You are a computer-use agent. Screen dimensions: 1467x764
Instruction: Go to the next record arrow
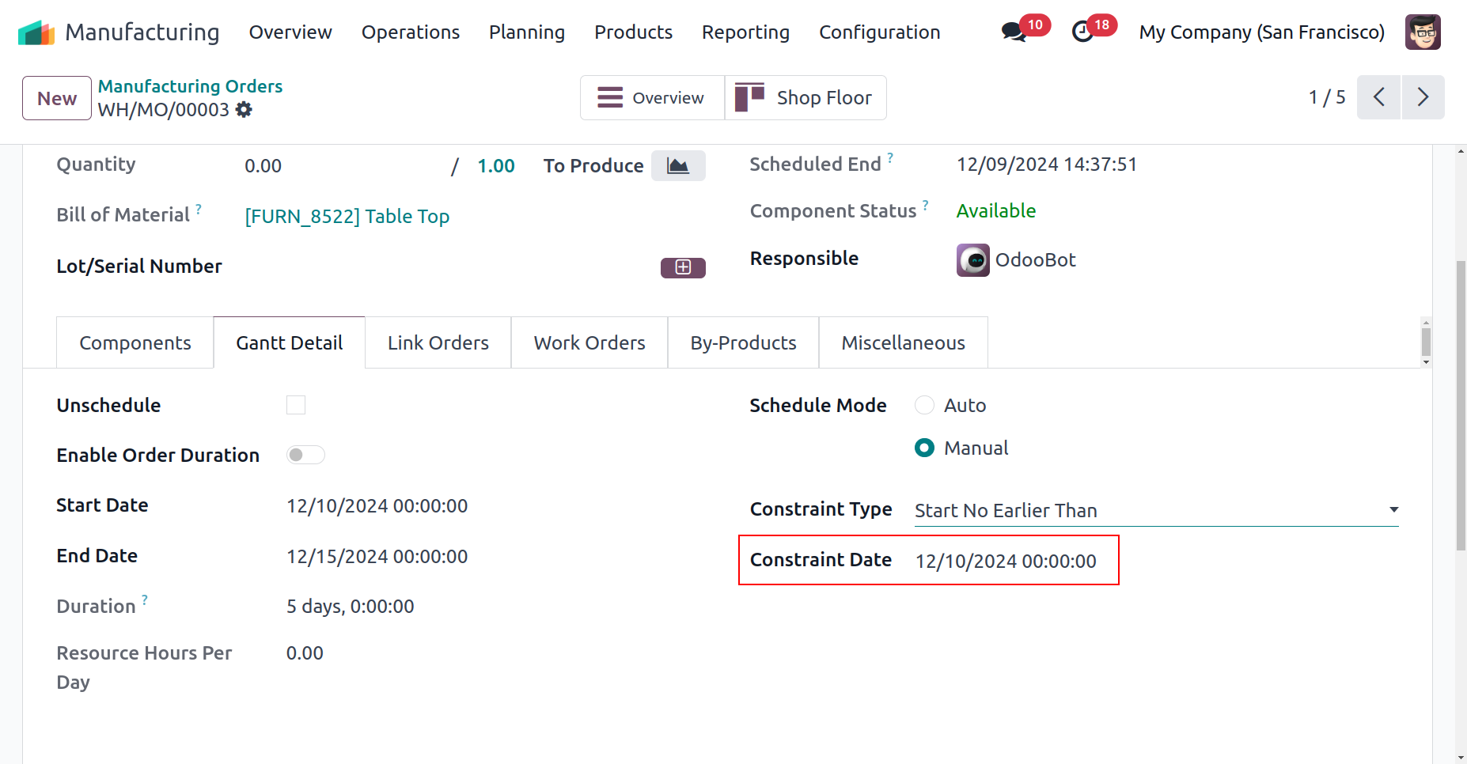click(x=1423, y=97)
